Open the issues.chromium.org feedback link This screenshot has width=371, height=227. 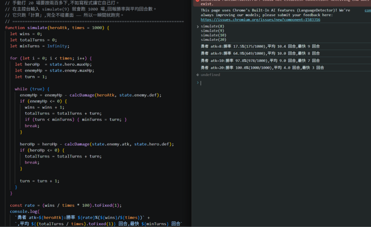coord(260,20)
